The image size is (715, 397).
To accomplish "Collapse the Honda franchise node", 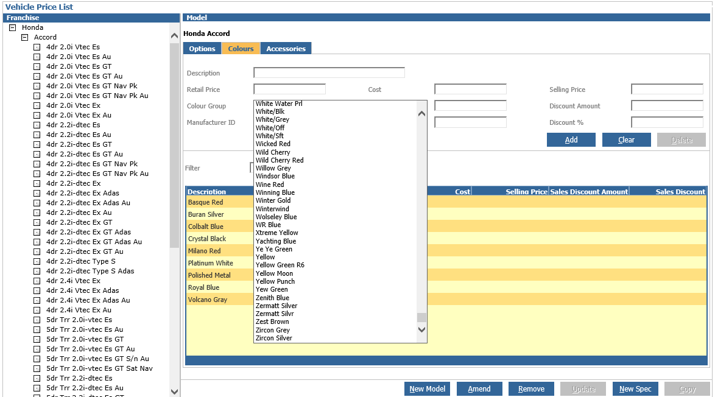I will click(13, 27).
